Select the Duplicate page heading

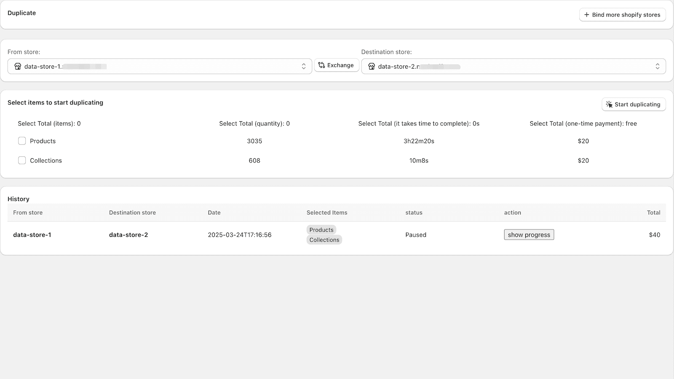(21, 13)
